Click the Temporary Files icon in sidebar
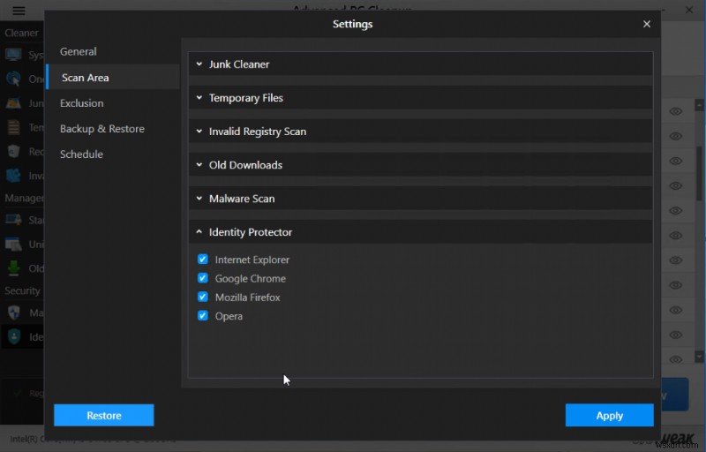 pyautogui.click(x=13, y=127)
